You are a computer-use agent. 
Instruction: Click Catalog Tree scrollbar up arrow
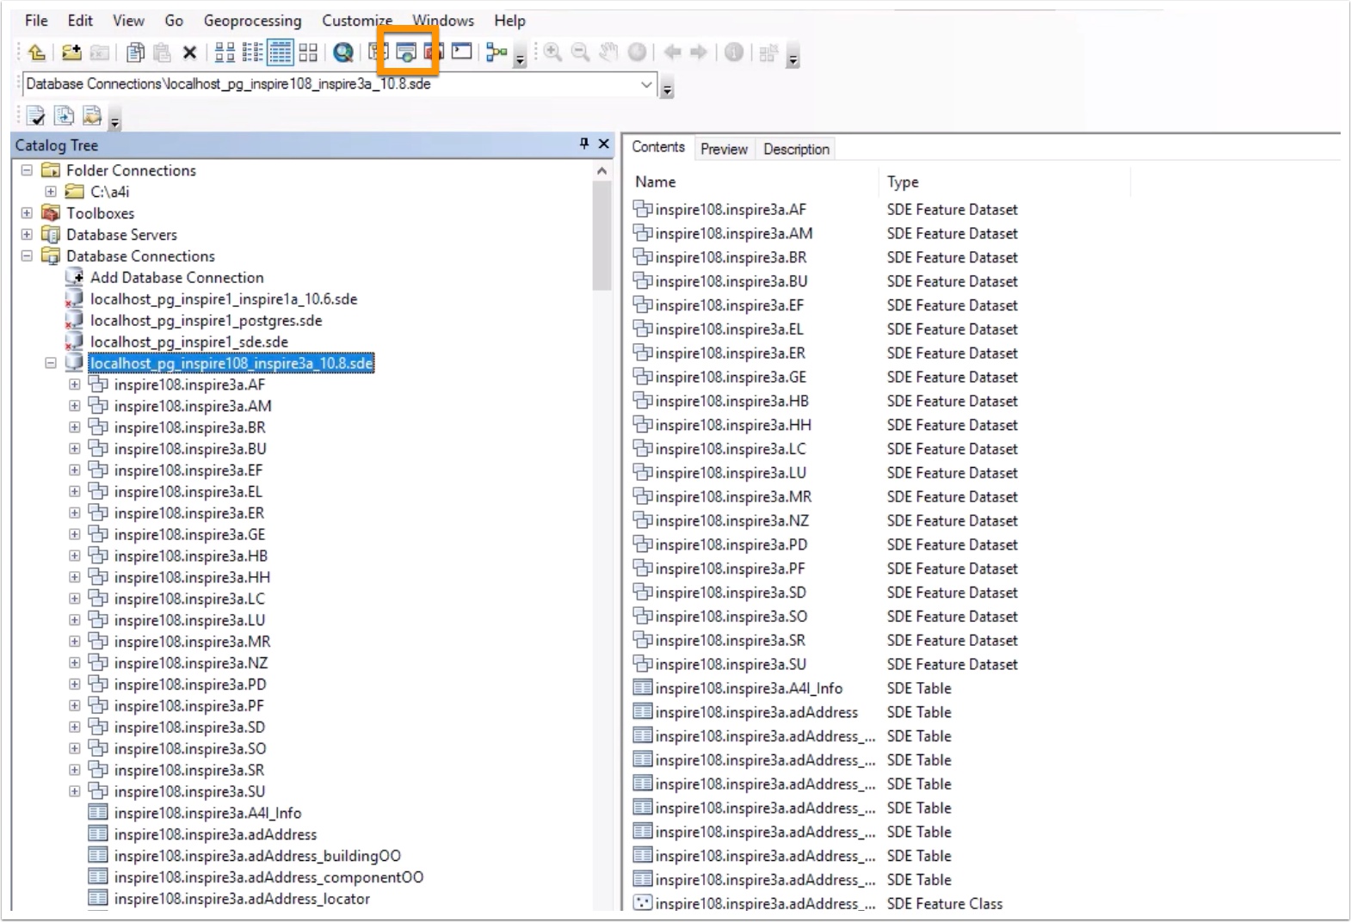click(601, 171)
